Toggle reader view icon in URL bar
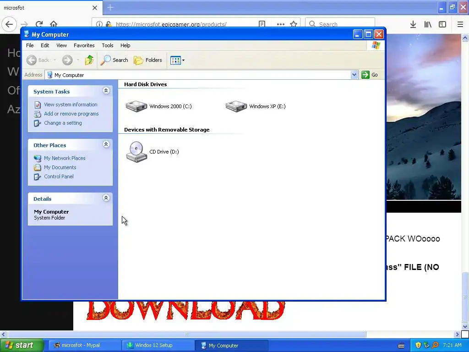 pyautogui.click(x=262, y=24)
